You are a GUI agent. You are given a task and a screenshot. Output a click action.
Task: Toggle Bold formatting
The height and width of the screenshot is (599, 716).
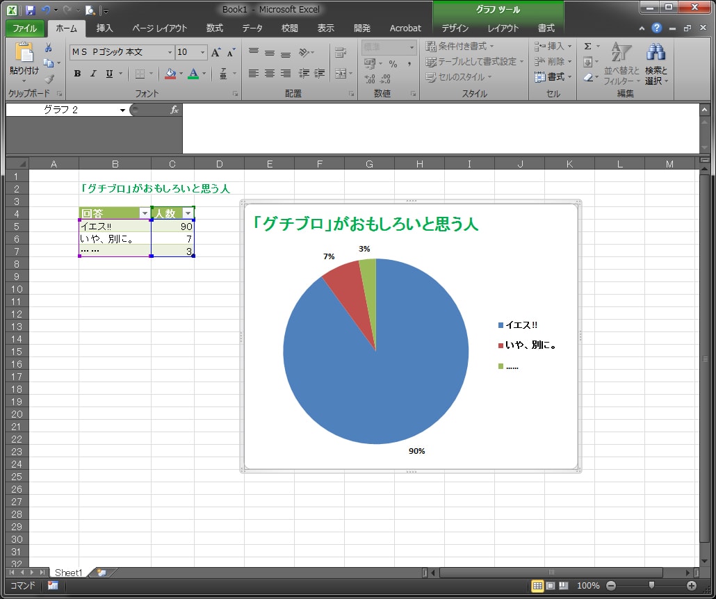(x=78, y=74)
